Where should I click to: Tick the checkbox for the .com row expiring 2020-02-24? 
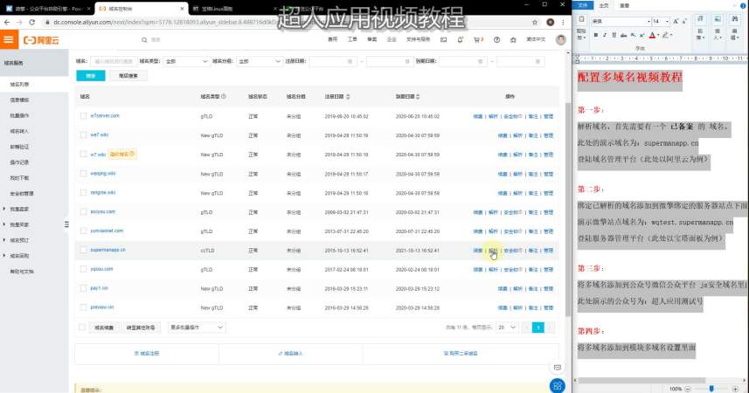coord(84,269)
